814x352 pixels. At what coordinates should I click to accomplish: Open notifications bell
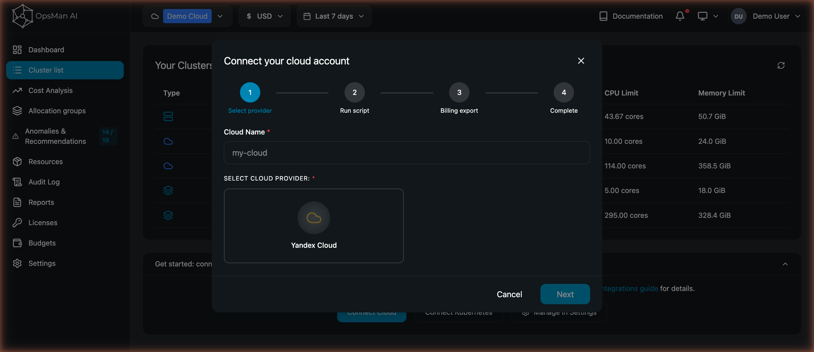point(680,16)
